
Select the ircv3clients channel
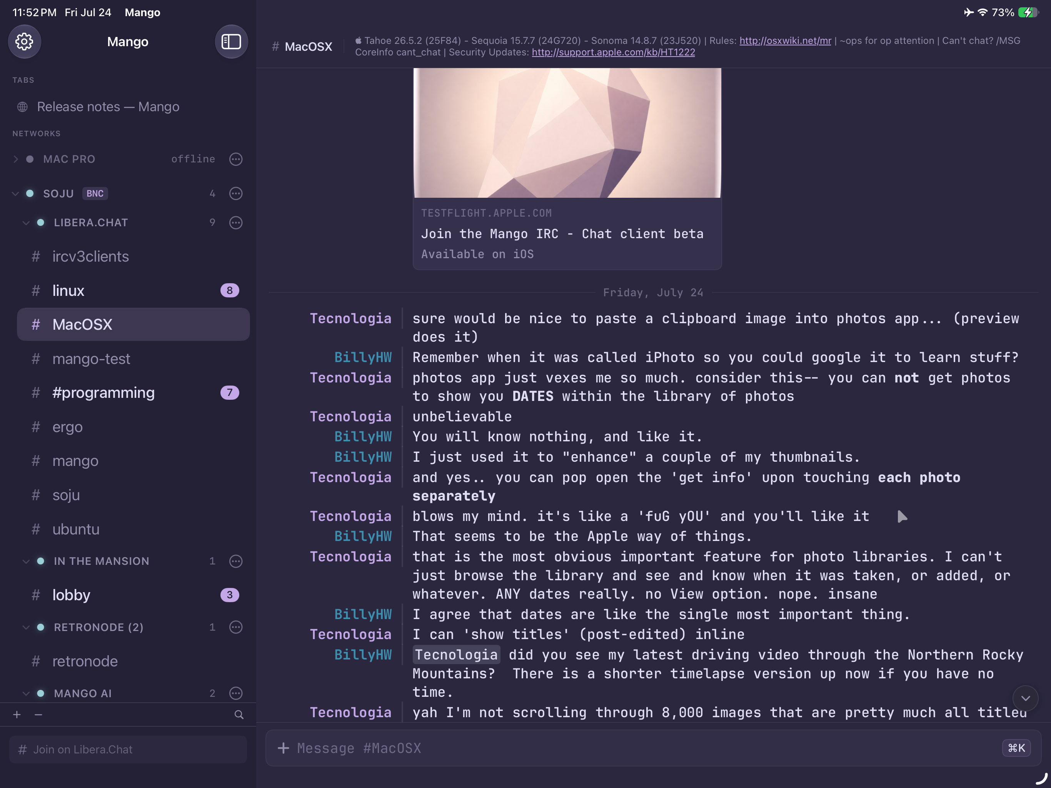[133, 257]
